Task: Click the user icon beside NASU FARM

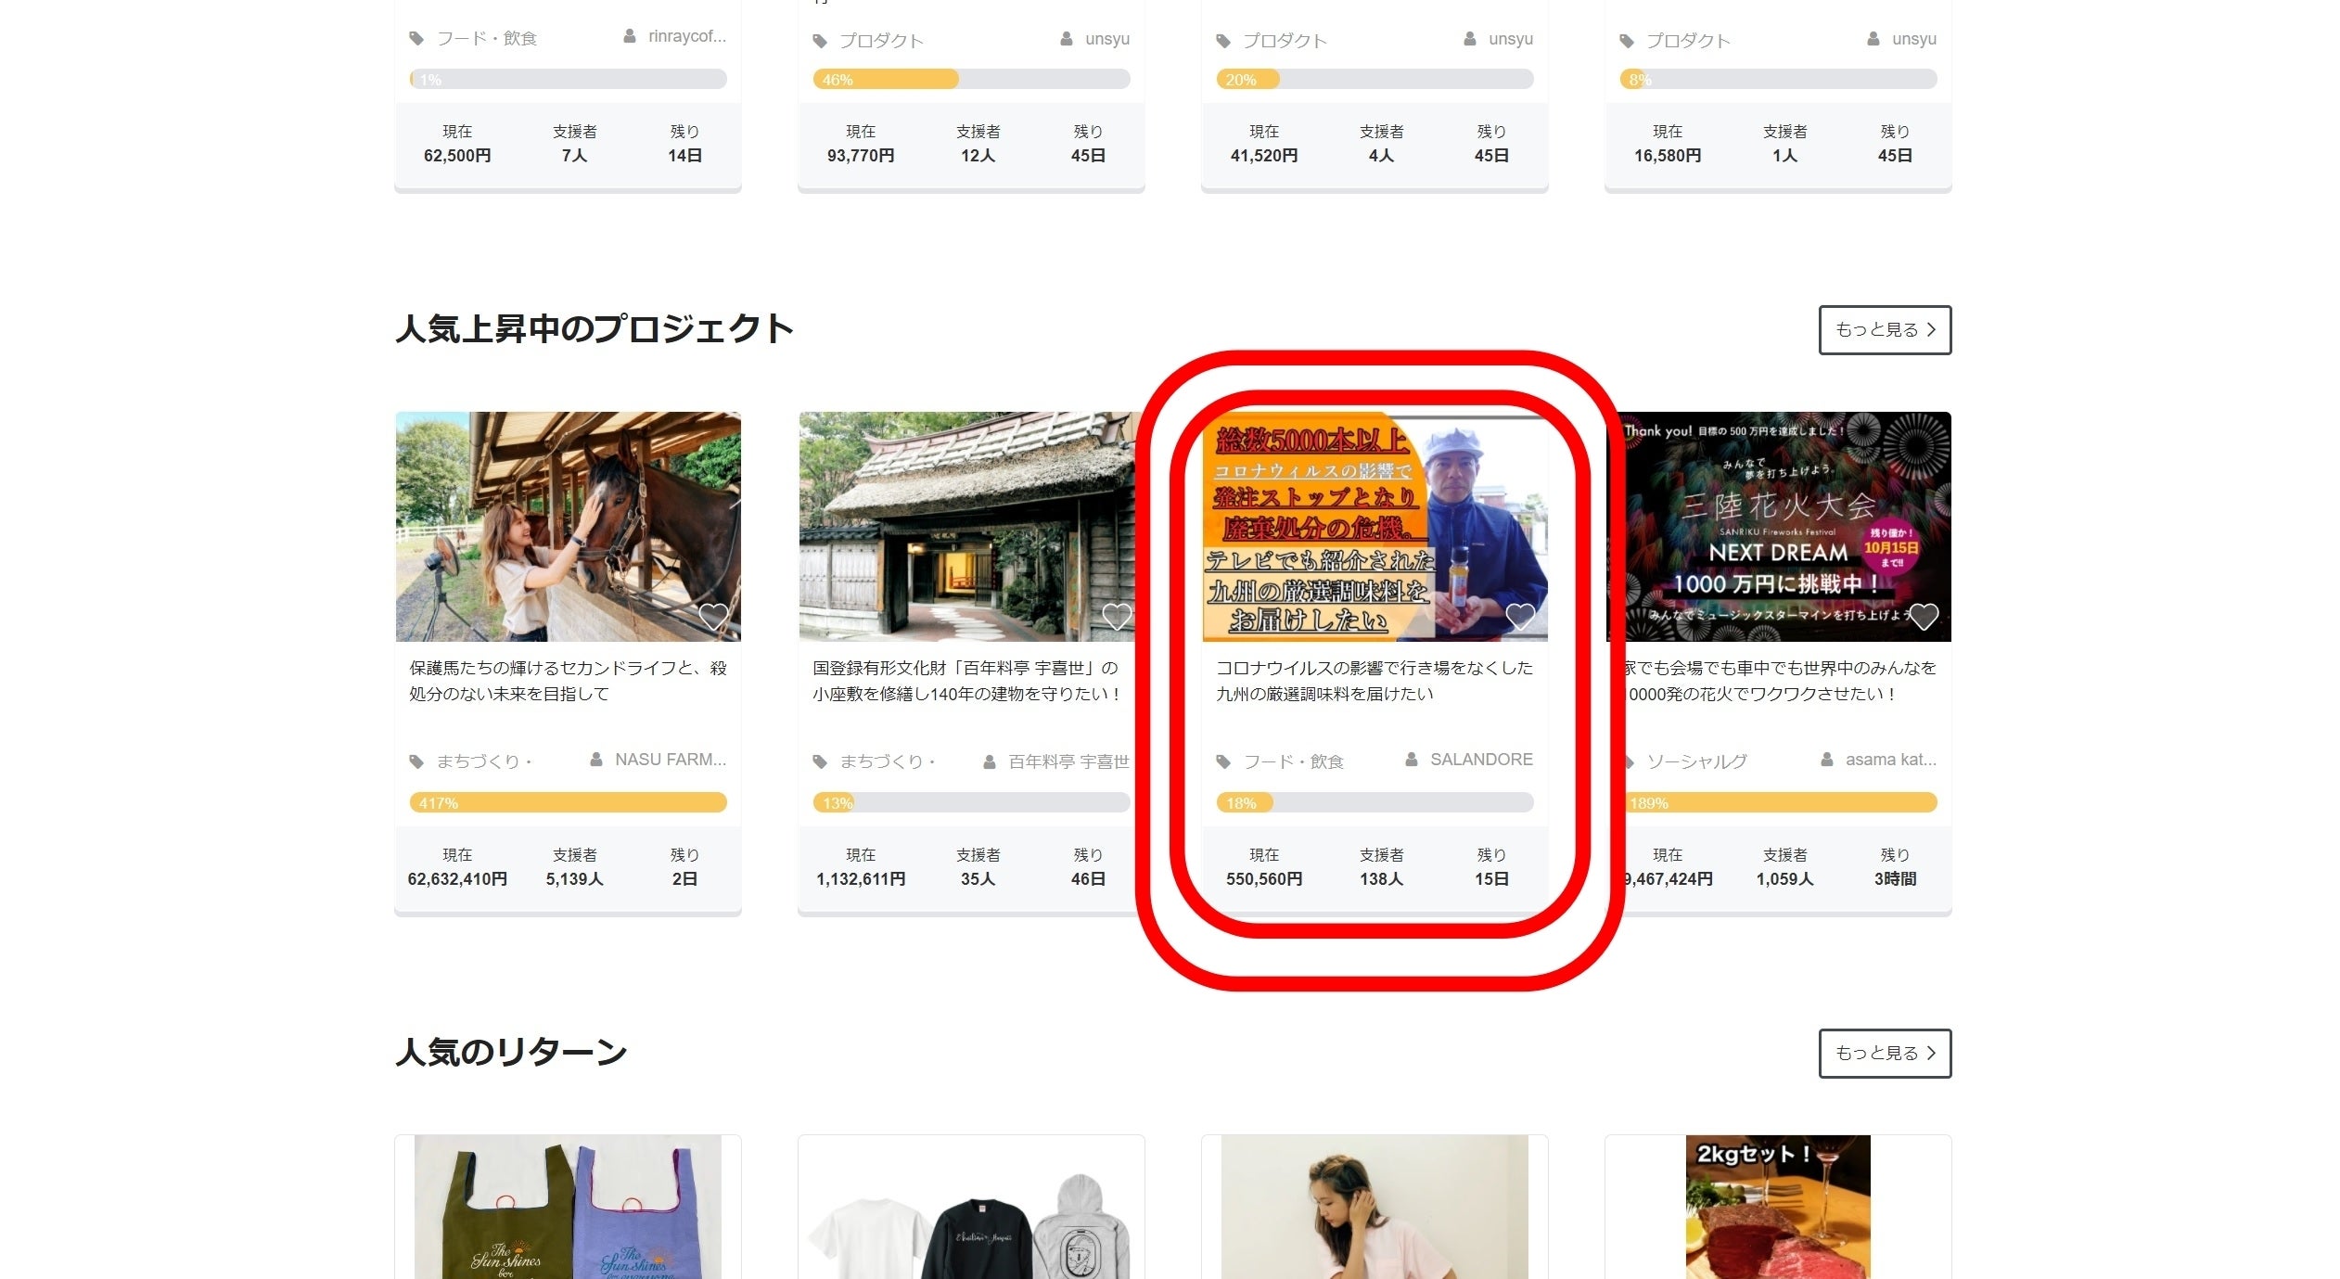Action: [x=596, y=760]
